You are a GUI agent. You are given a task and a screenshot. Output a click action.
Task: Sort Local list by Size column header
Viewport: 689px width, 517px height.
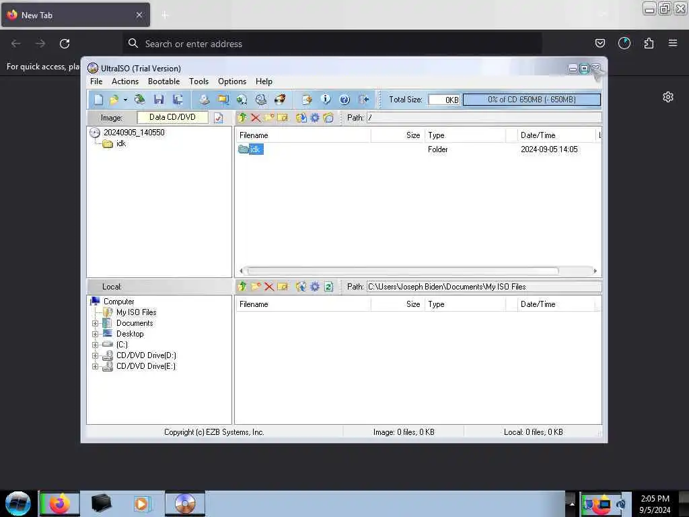point(397,304)
